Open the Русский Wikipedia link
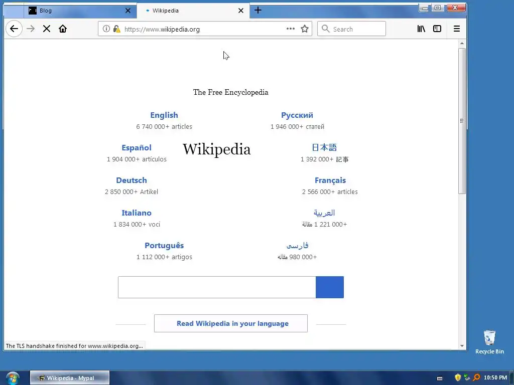The image size is (514, 385). [x=297, y=115]
